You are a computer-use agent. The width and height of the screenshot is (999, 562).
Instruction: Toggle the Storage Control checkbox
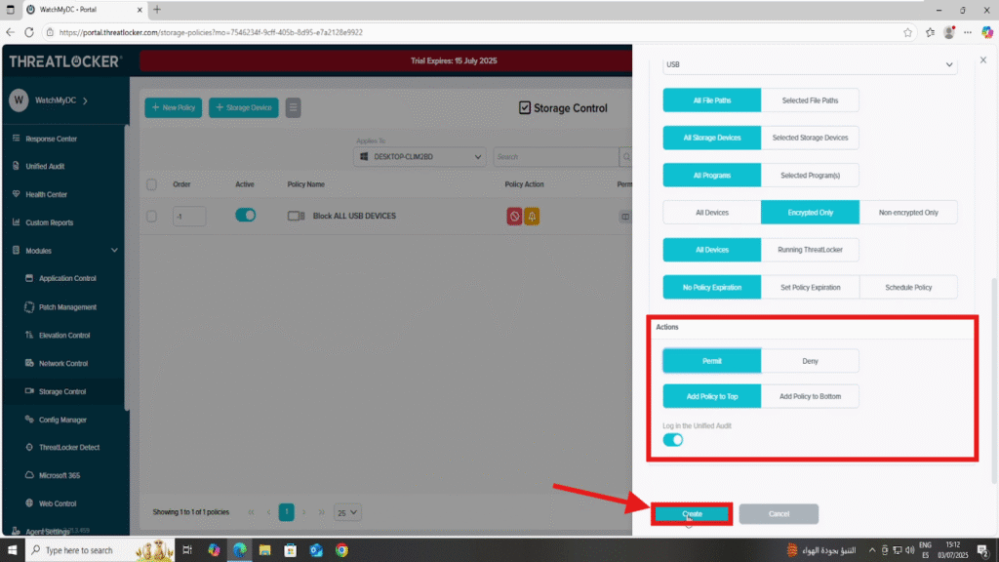coord(524,107)
